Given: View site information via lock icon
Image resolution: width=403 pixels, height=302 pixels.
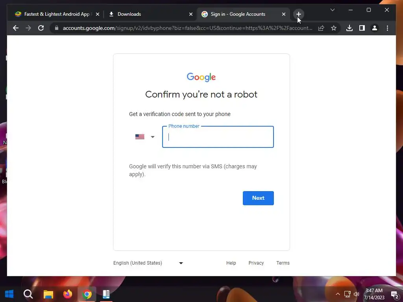Looking at the screenshot, I should click(x=57, y=28).
